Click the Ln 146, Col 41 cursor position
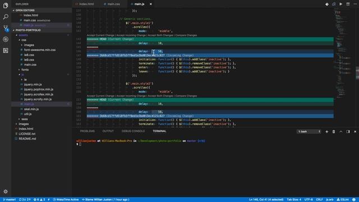This screenshot has height=202, width=359. tap(266, 200)
